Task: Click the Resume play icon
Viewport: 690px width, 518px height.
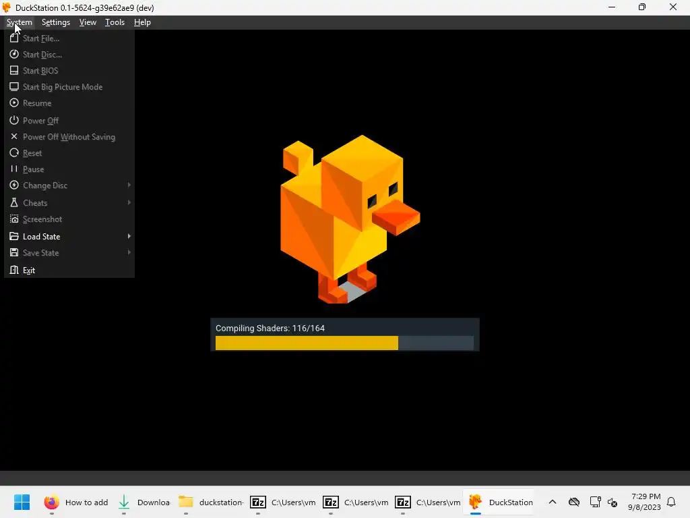Action: 14,103
